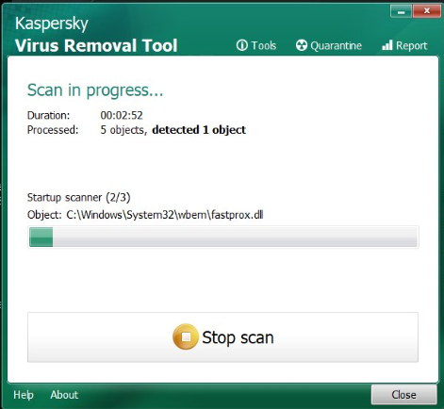This screenshot has width=444, height=409.
Task: Click the 'Duration:' label
Action: tap(48, 115)
